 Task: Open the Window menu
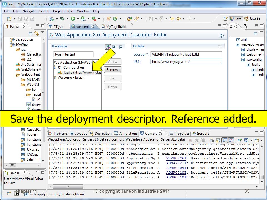click(83, 11)
